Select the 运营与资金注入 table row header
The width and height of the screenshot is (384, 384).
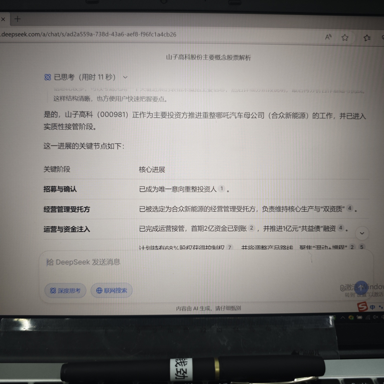point(67,229)
